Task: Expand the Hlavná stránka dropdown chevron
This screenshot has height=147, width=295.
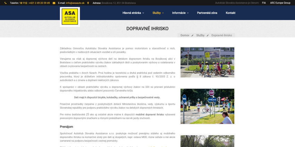Action: tap(143, 13)
